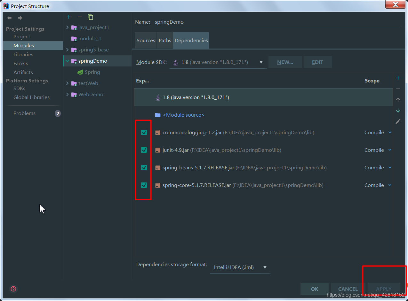This screenshot has height=301, width=408.
Task: Click the Spring leaf facet icon
Action: tap(80, 72)
